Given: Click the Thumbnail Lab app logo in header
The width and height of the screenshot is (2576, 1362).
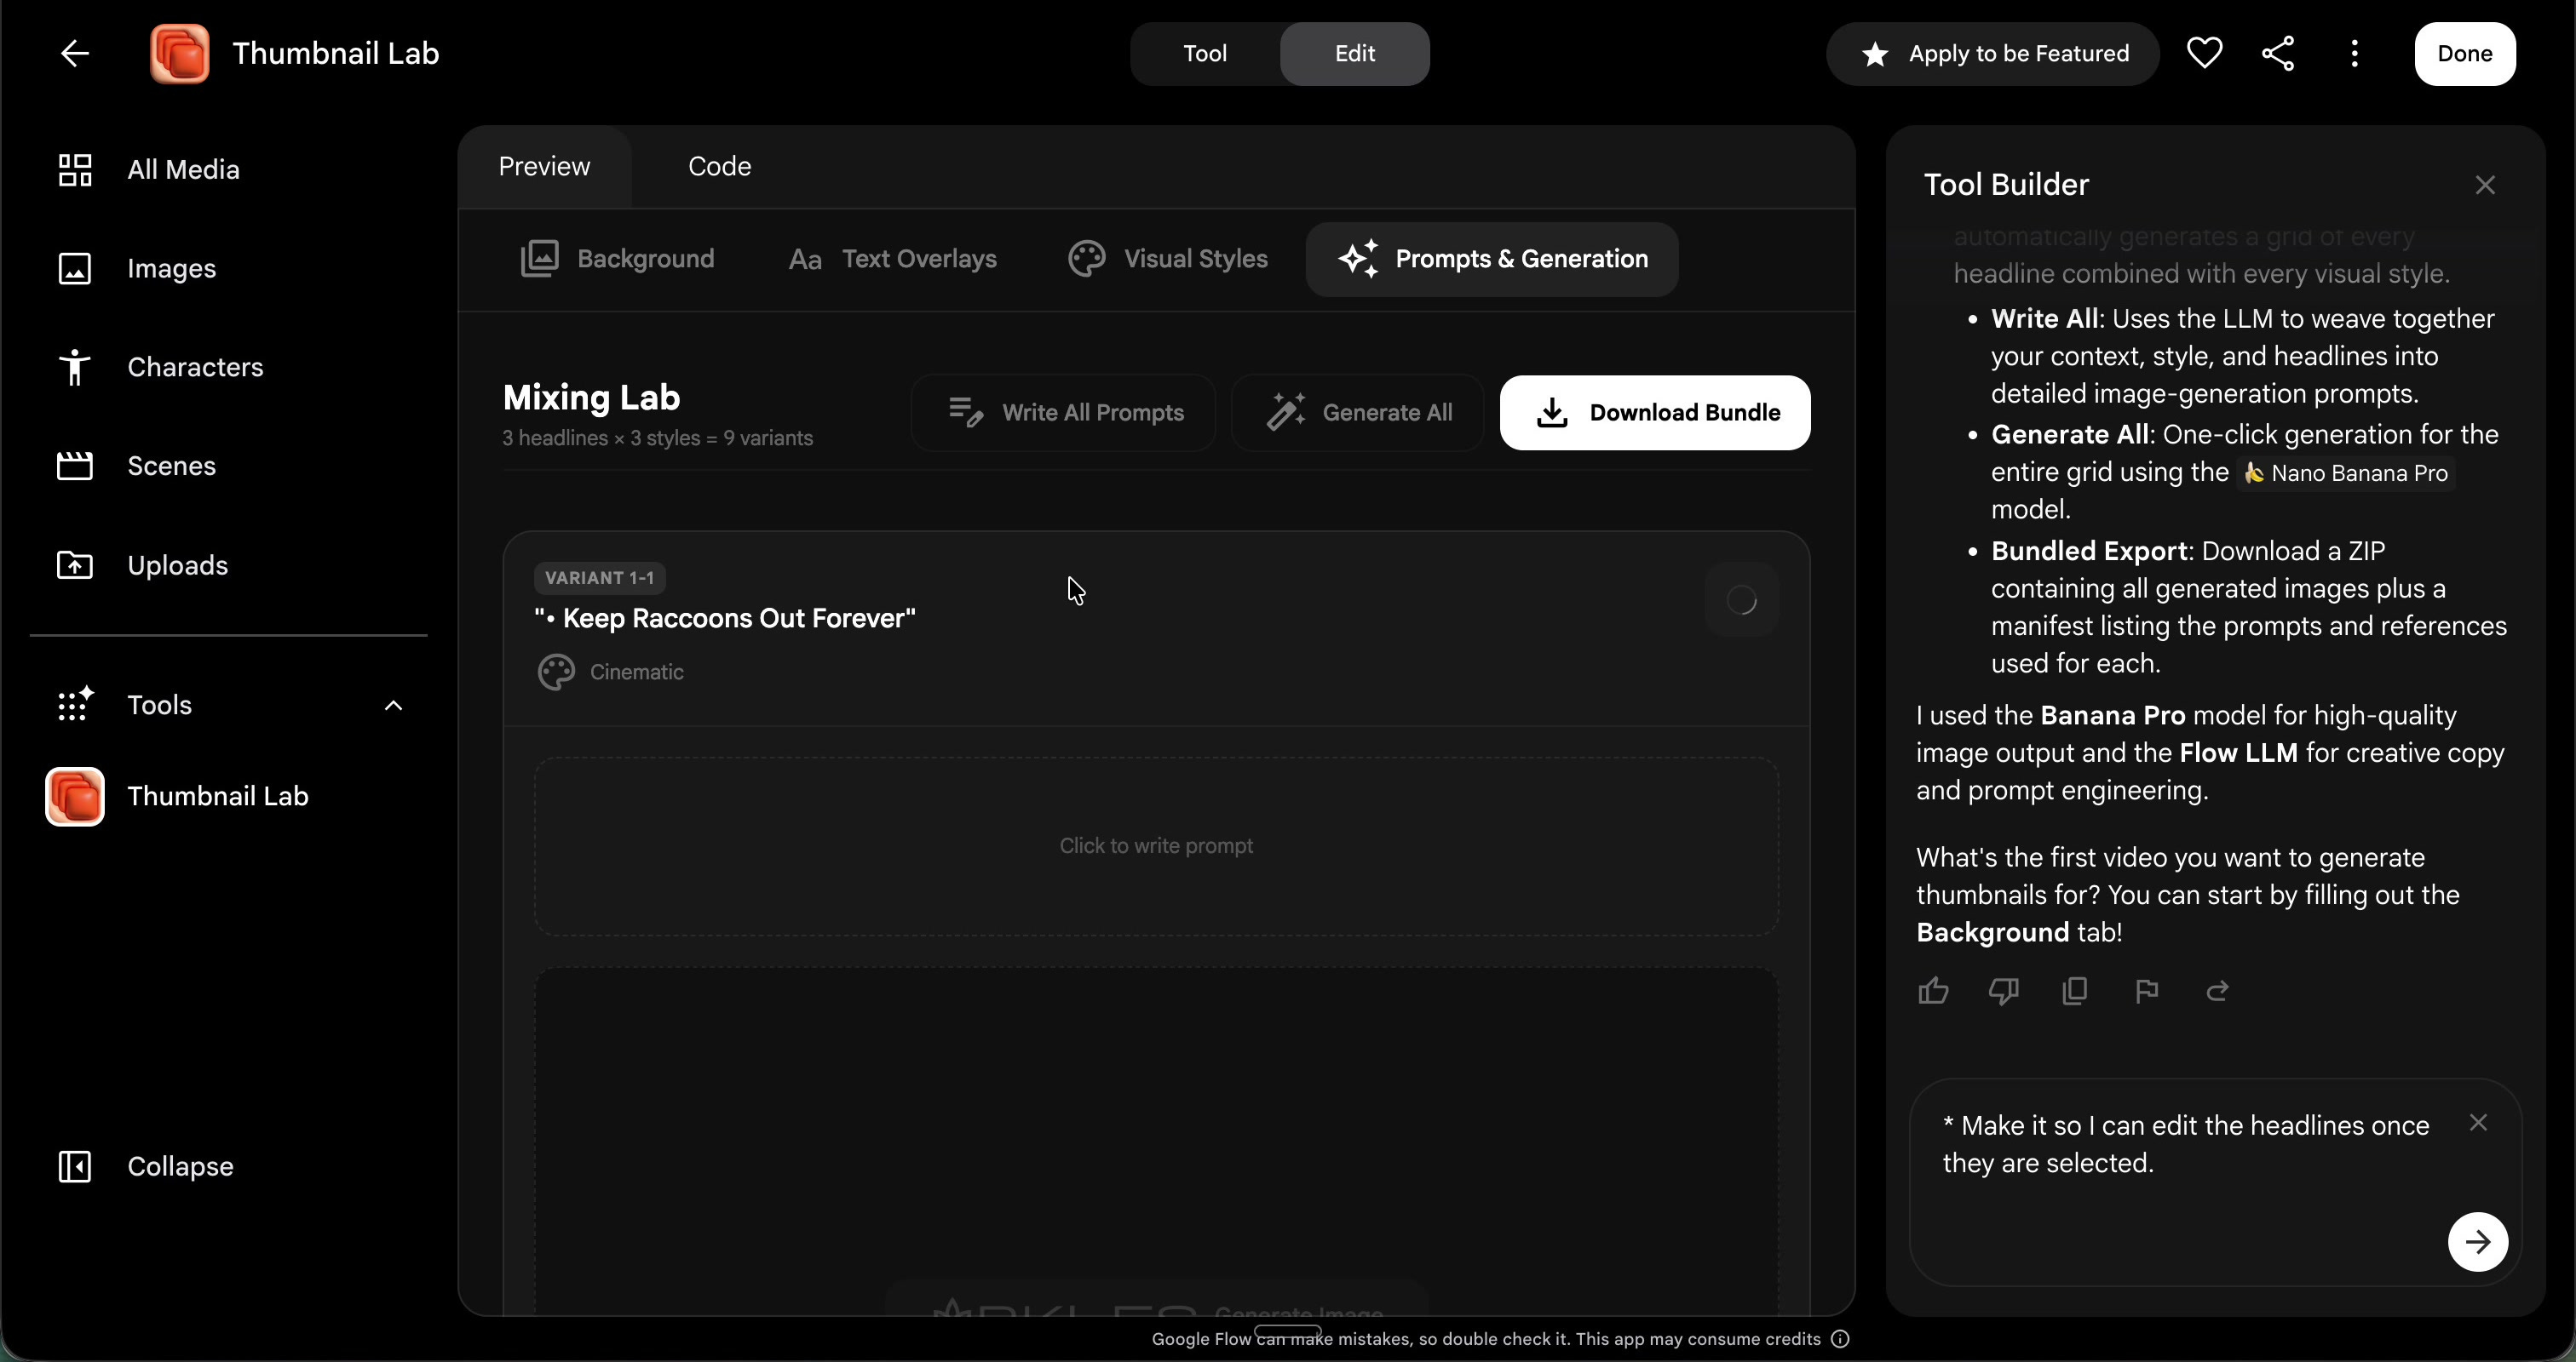Looking at the screenshot, I should [180, 54].
